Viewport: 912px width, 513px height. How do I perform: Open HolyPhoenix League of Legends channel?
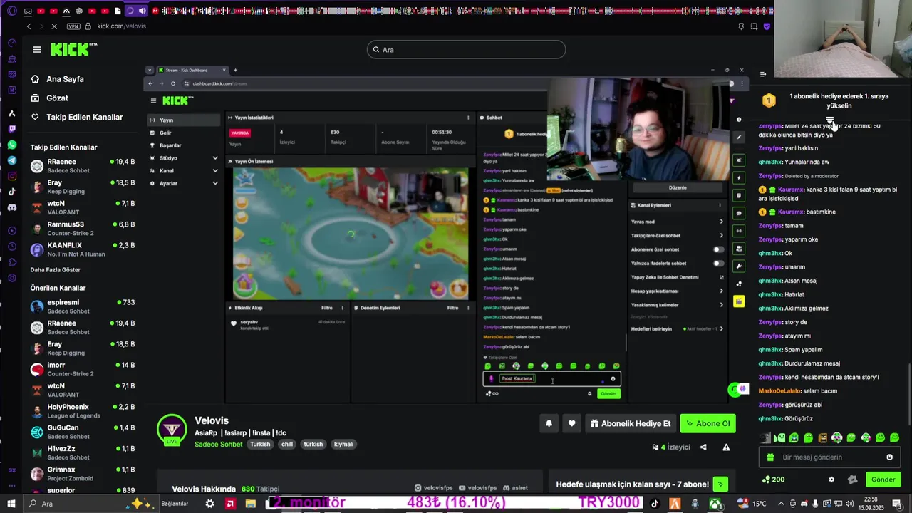[x=82, y=411]
